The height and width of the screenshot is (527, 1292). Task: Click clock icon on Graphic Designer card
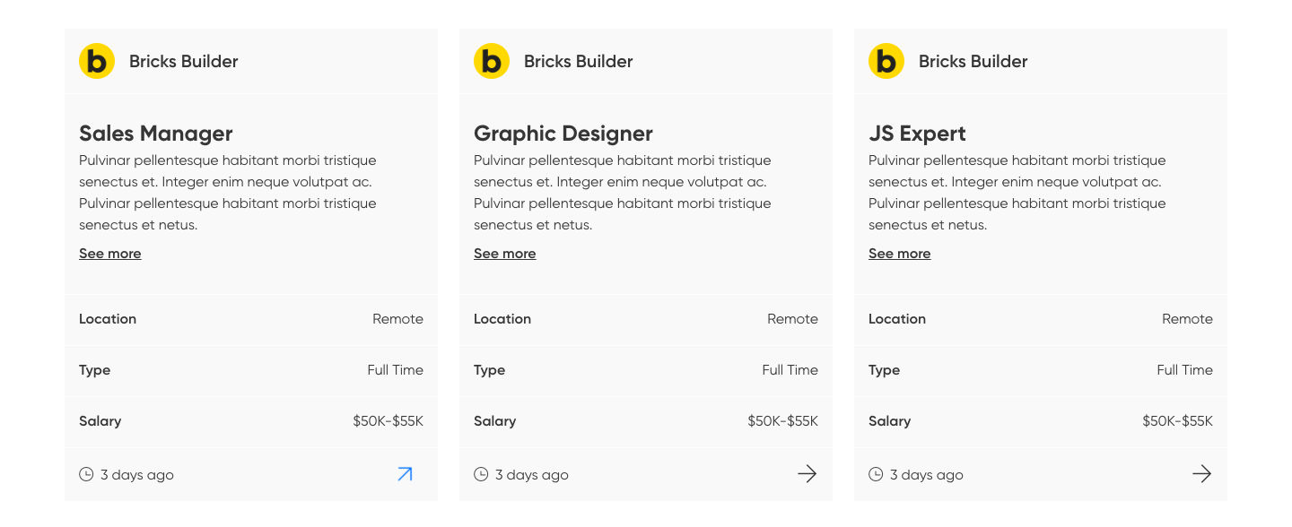pos(481,474)
